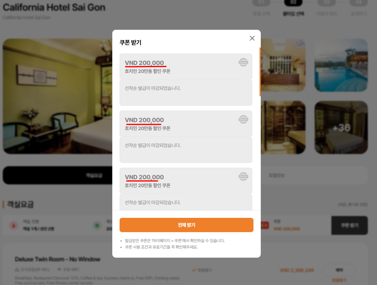
Task: Click the orange scrollbar in coupon popup
Action: pos(260,72)
